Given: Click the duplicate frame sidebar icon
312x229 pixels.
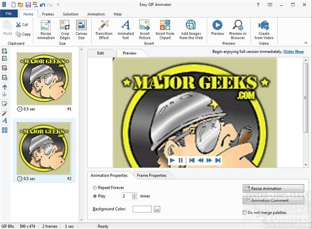Looking at the screenshot, I should coord(4,77).
